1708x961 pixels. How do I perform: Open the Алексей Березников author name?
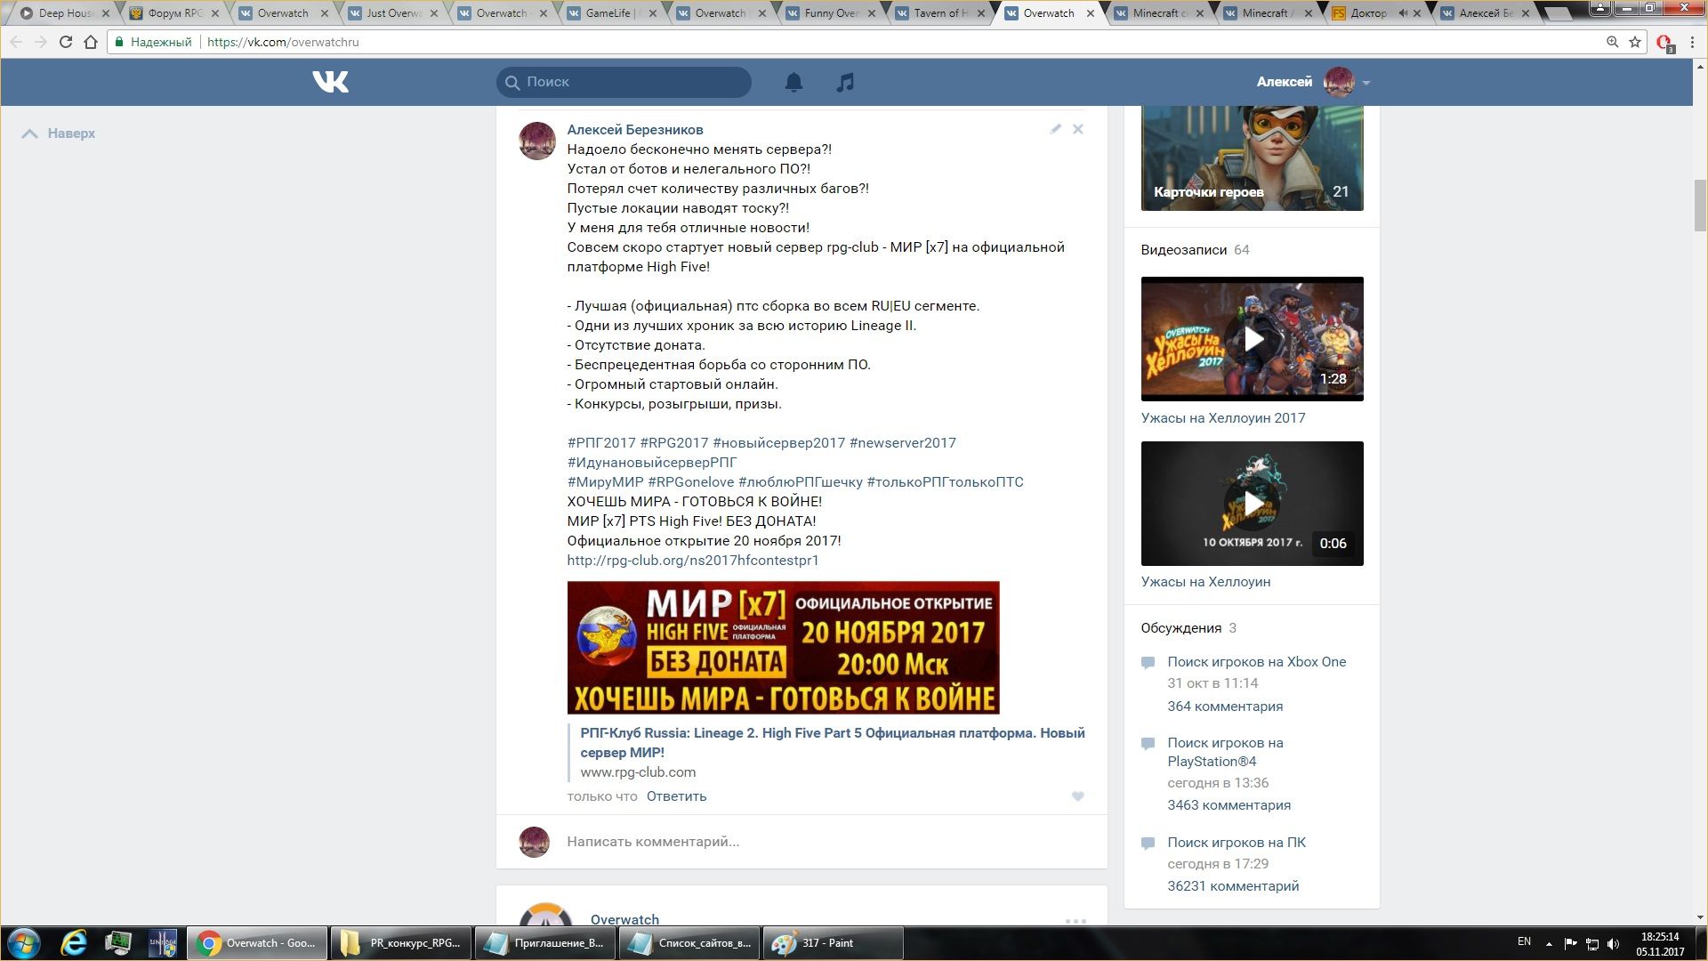[x=635, y=130]
